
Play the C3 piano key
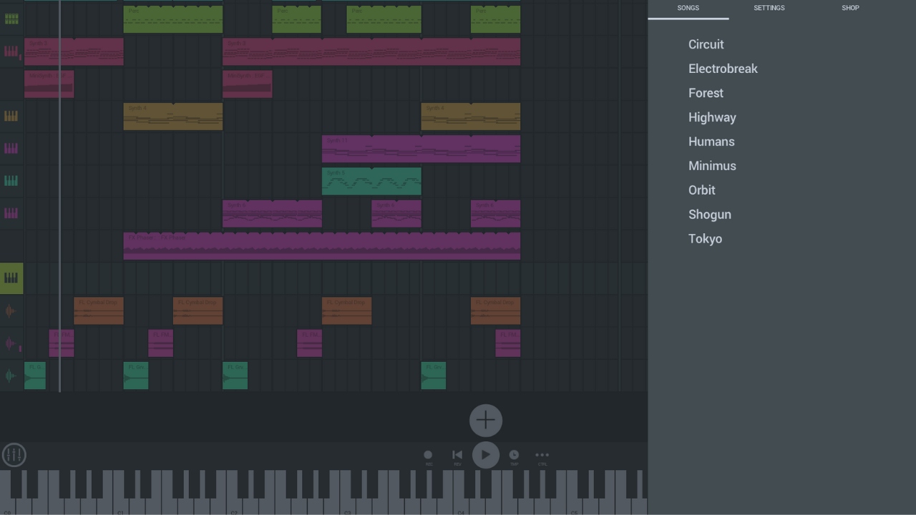[x=348, y=506]
